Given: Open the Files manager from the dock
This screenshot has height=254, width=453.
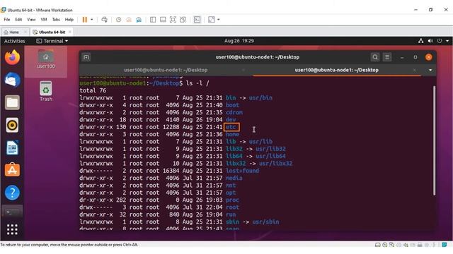Looking at the screenshot, I should [x=12, y=102].
